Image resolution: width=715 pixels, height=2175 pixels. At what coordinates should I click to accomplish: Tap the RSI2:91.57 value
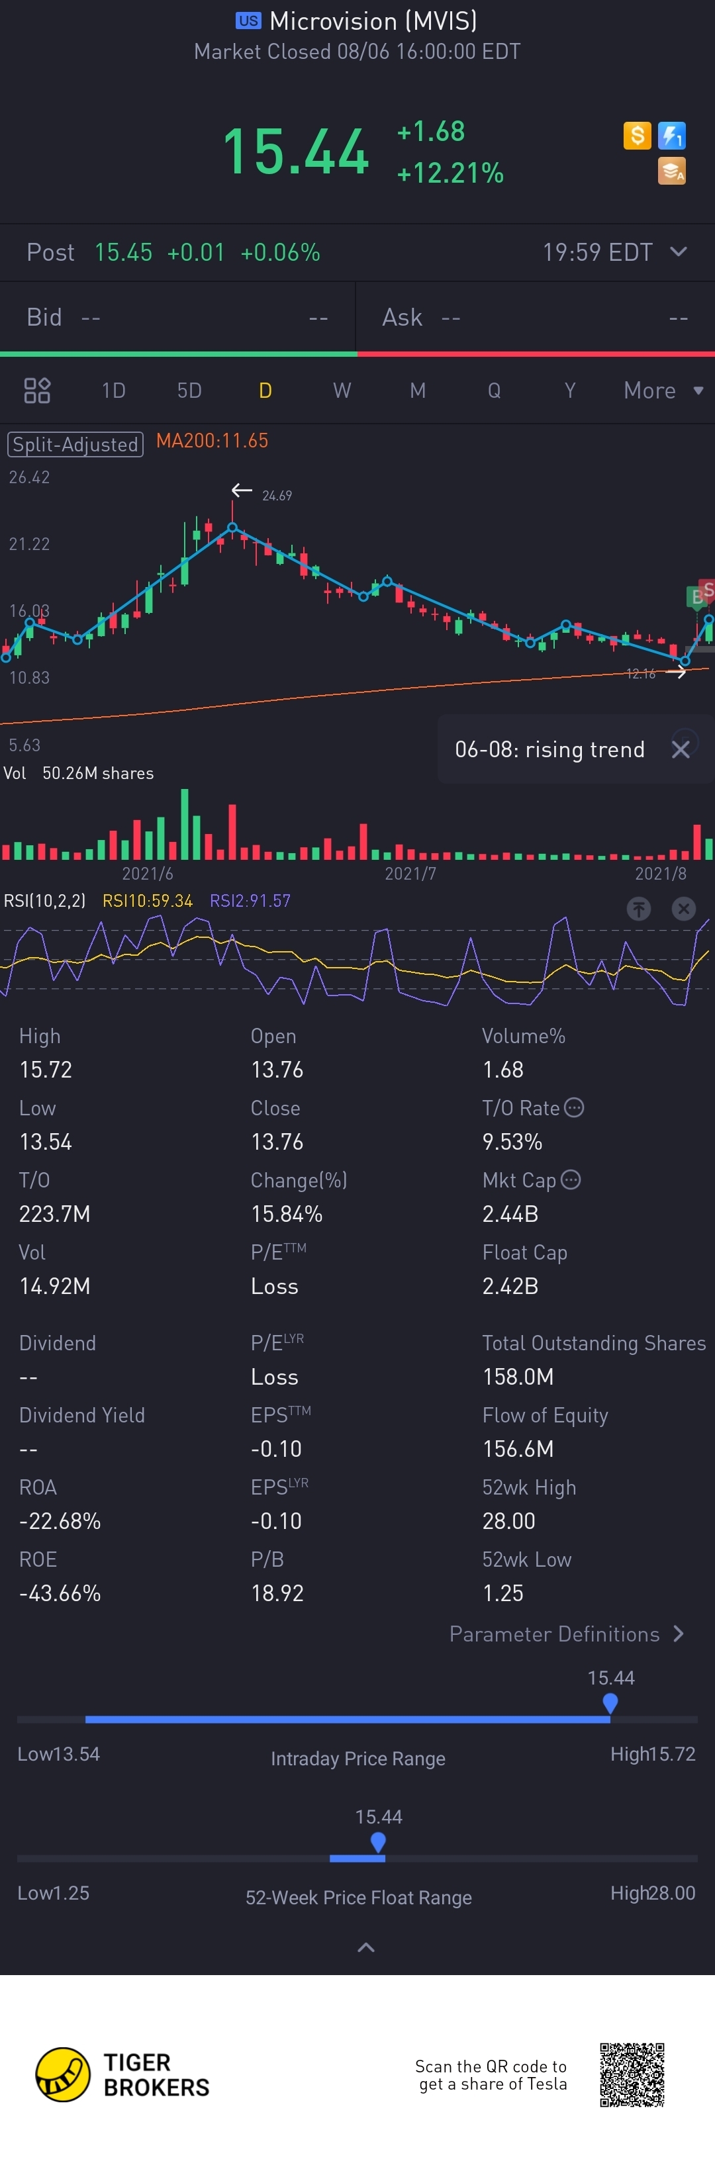(x=250, y=901)
